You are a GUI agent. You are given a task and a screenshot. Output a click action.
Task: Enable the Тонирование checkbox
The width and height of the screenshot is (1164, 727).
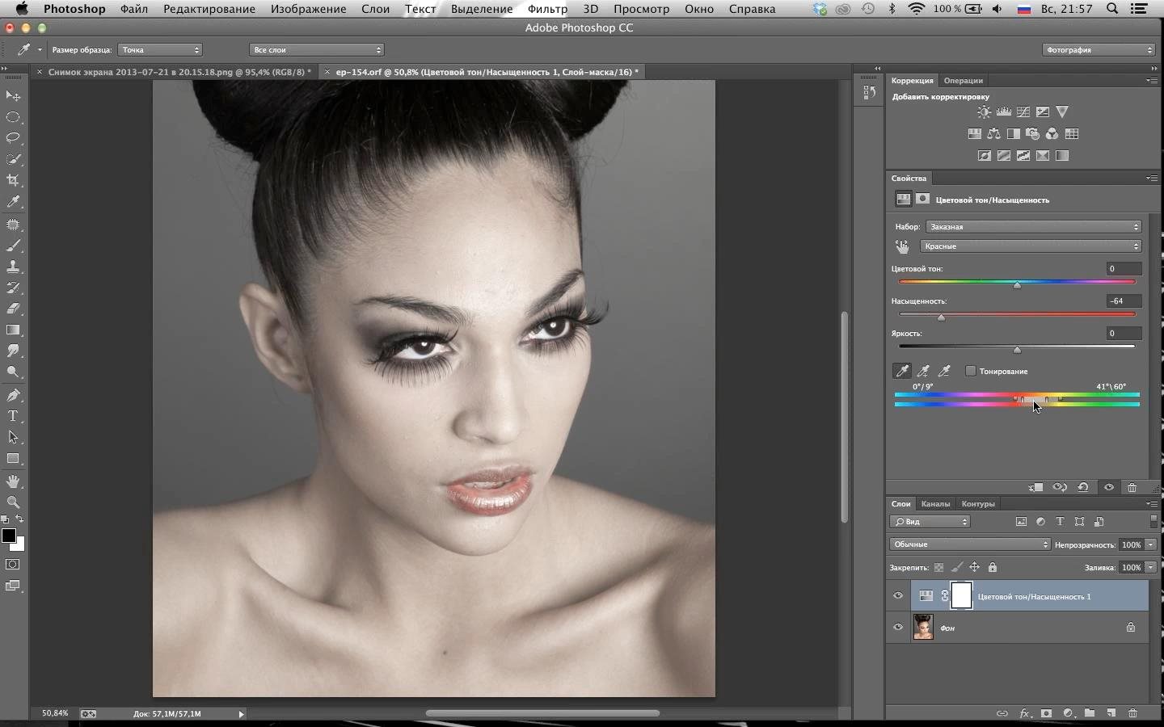tap(971, 372)
